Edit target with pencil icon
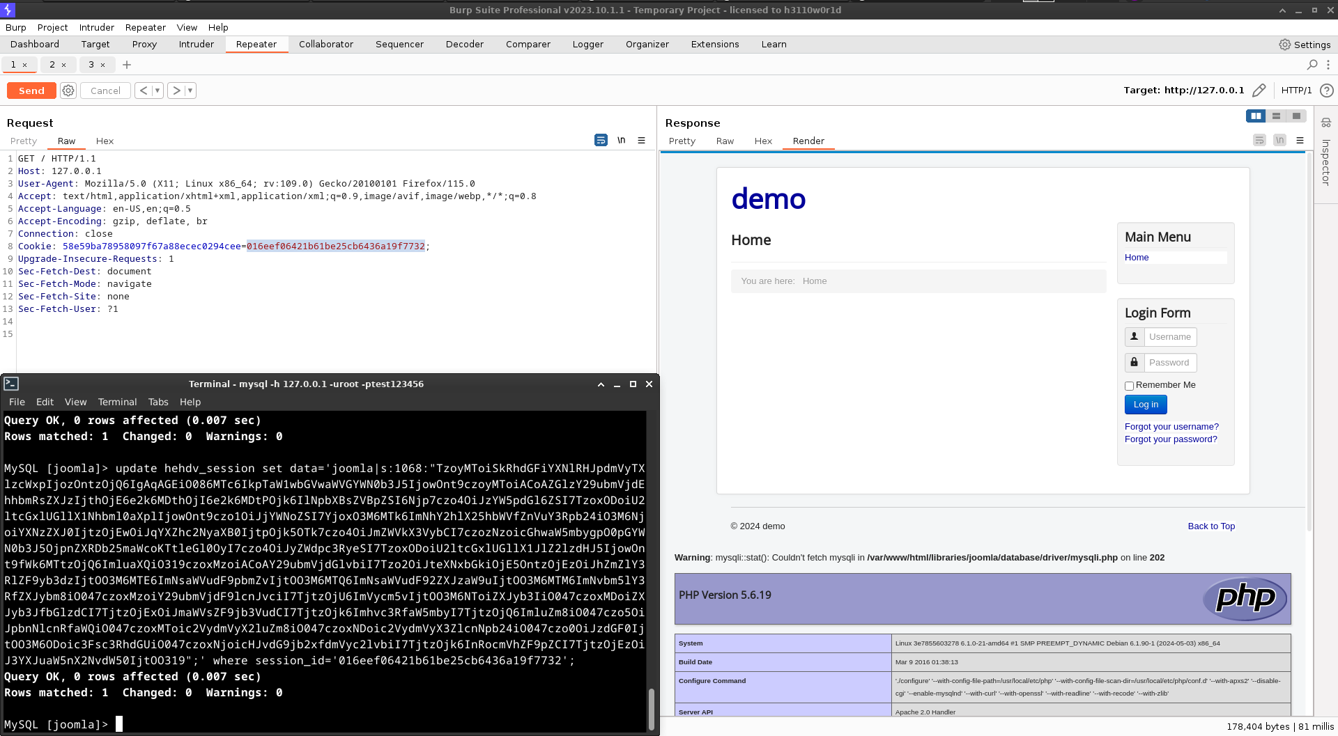Viewport: 1338px width, 736px height. click(x=1259, y=91)
